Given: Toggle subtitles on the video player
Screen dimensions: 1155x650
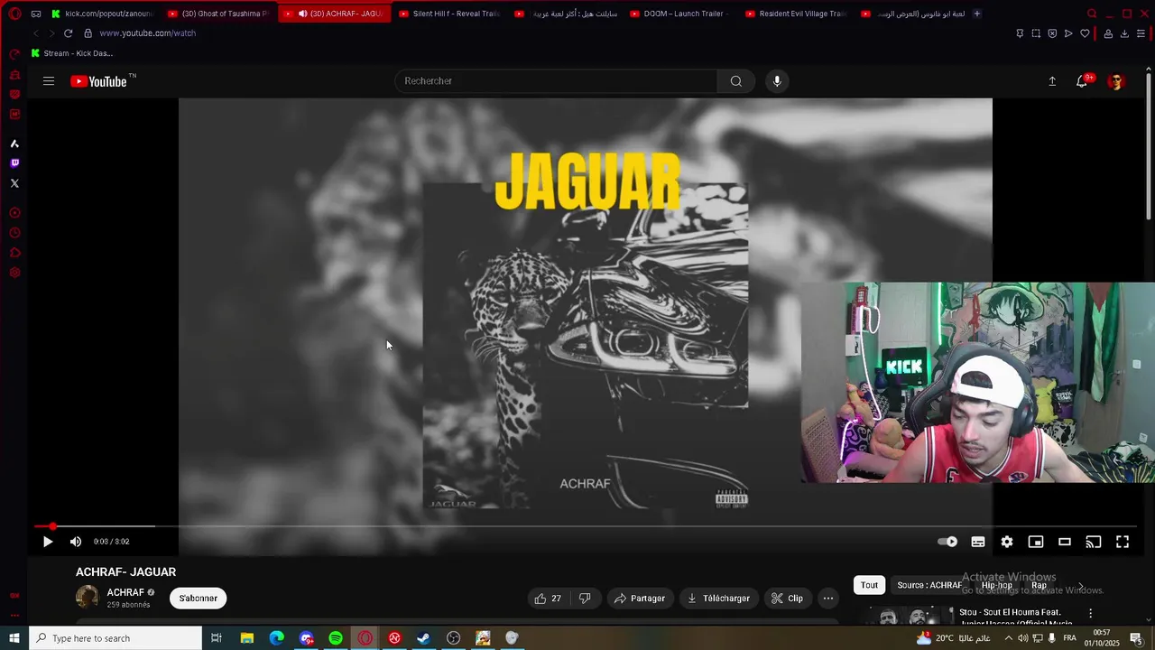Looking at the screenshot, I should click(x=978, y=542).
